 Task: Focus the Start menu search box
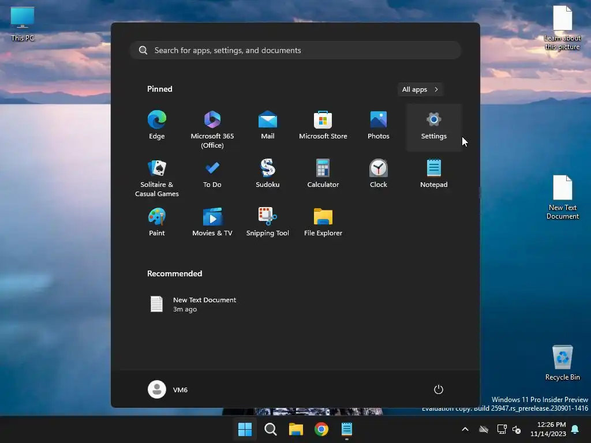295,50
